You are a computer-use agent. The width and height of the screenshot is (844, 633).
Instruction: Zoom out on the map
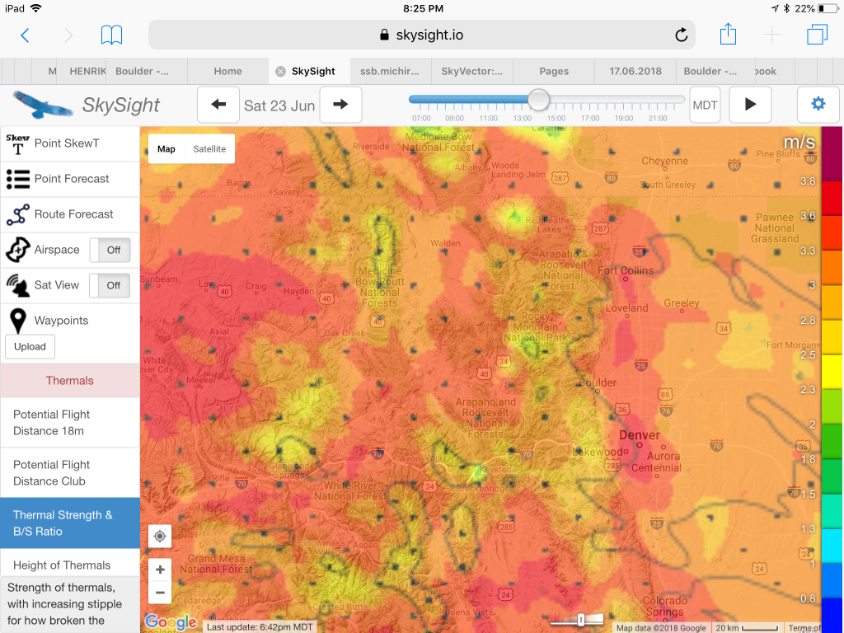[160, 593]
